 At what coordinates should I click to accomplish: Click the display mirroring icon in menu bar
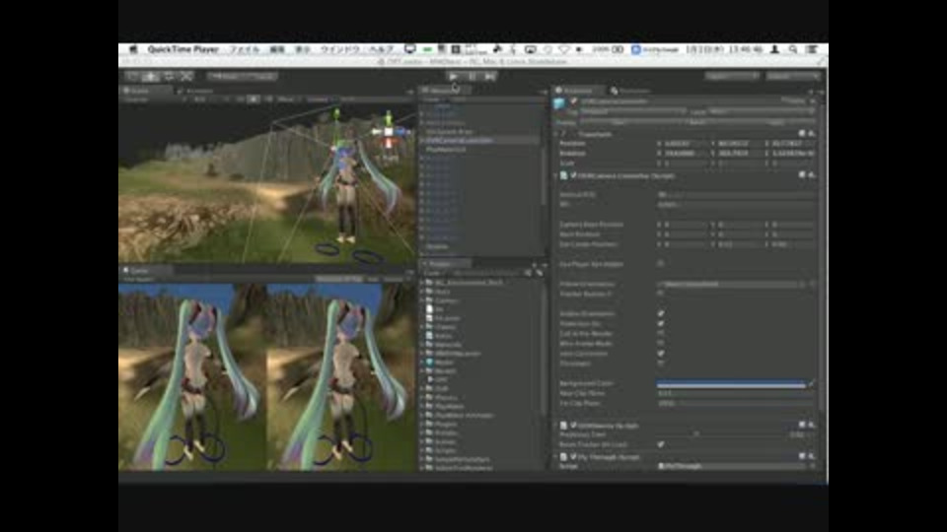pyautogui.click(x=531, y=49)
